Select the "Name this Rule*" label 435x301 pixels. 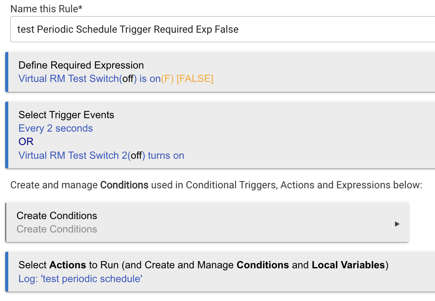(x=46, y=9)
